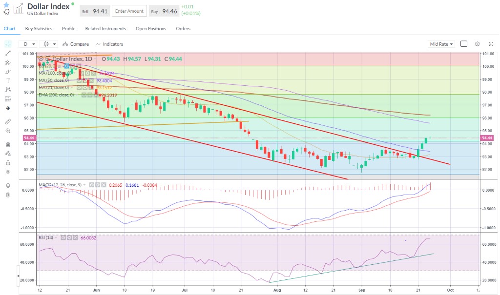
Task: Collapse the chart legend with chevron
Action: click(x=41, y=59)
